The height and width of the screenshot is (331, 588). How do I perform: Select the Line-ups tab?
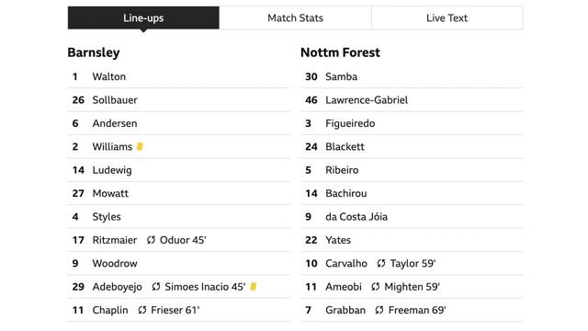[x=143, y=17]
